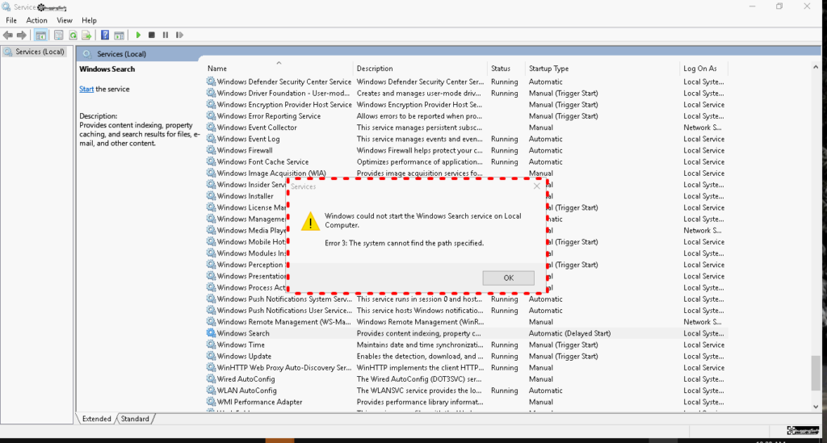The width and height of the screenshot is (827, 443).
Task: Click the Export List toolbar icon
Action: pos(86,36)
